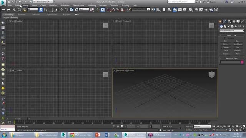Open Select by Name dialog
The height and width of the screenshot is (138, 246).
tap(46, 10)
